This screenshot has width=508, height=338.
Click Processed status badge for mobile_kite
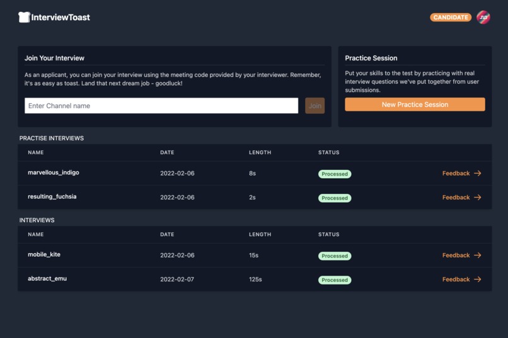(335, 256)
